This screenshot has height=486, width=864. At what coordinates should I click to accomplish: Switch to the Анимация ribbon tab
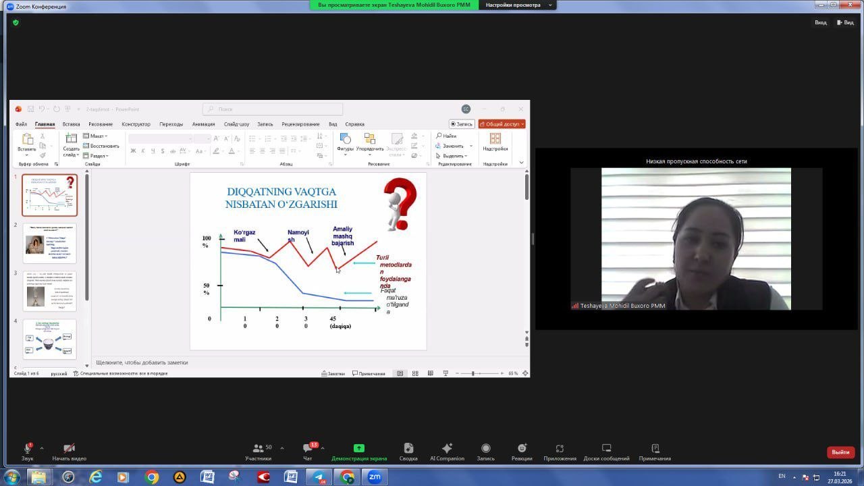pyautogui.click(x=203, y=124)
